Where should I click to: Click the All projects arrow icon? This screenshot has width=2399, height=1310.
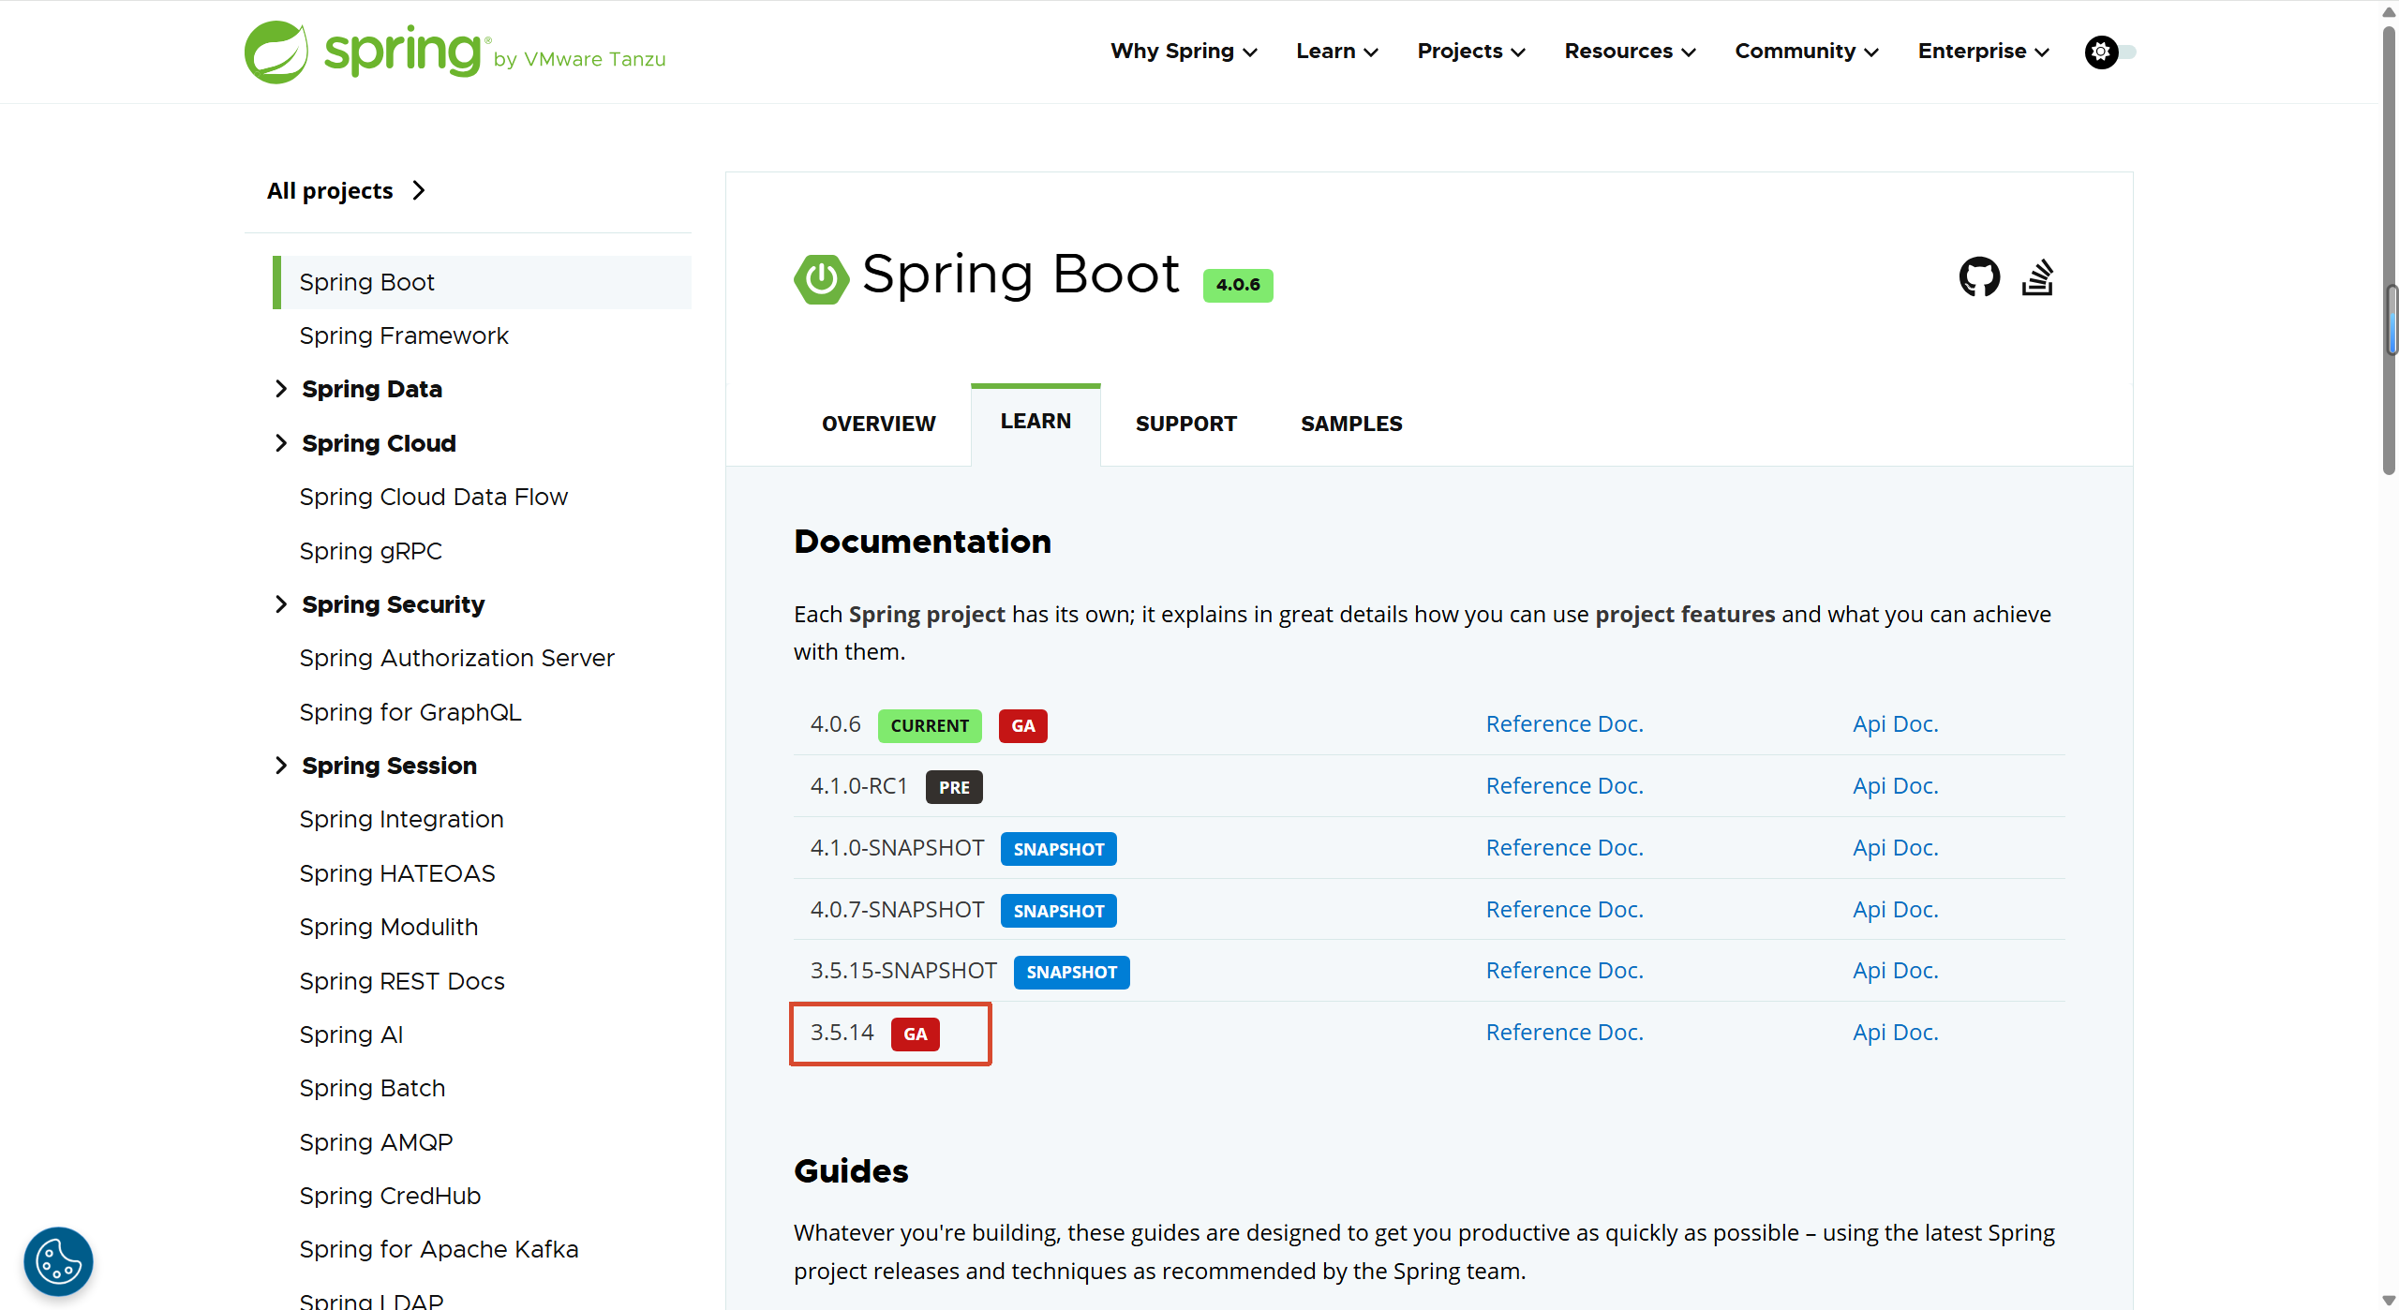coord(419,191)
